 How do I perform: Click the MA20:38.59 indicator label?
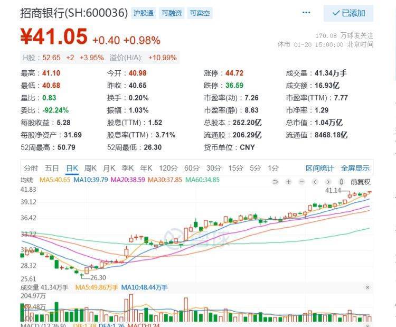tap(128, 180)
